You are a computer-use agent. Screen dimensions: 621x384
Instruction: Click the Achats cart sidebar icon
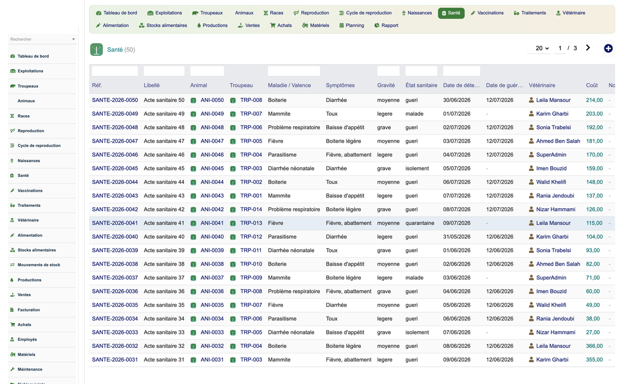pos(12,325)
